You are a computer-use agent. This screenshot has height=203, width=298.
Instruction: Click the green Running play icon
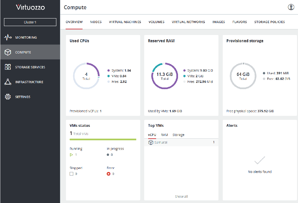point(71,154)
